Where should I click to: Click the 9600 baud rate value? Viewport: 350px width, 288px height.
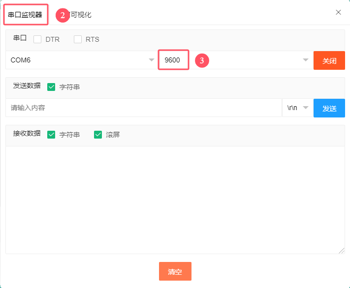pyautogui.click(x=173, y=60)
